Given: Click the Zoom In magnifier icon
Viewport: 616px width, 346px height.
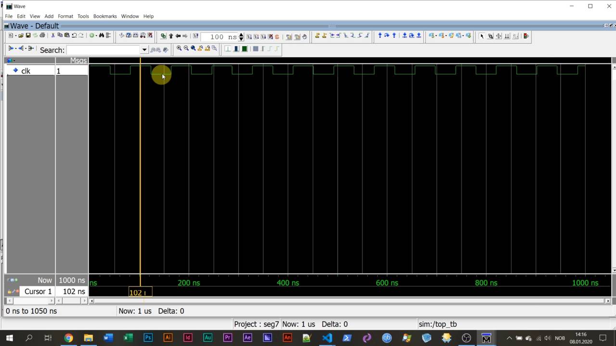Looking at the screenshot, I should [x=179, y=49].
